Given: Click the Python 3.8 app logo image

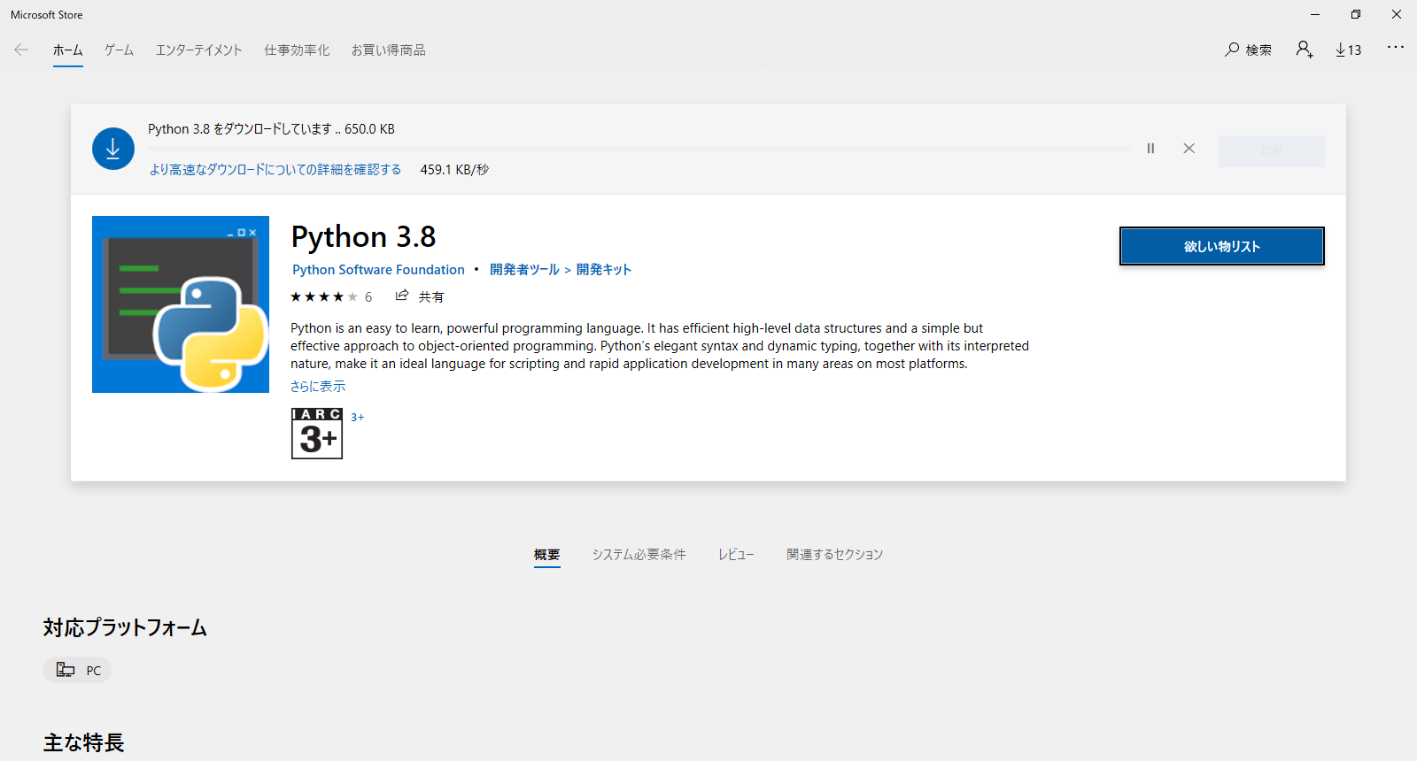Looking at the screenshot, I should pos(181,304).
